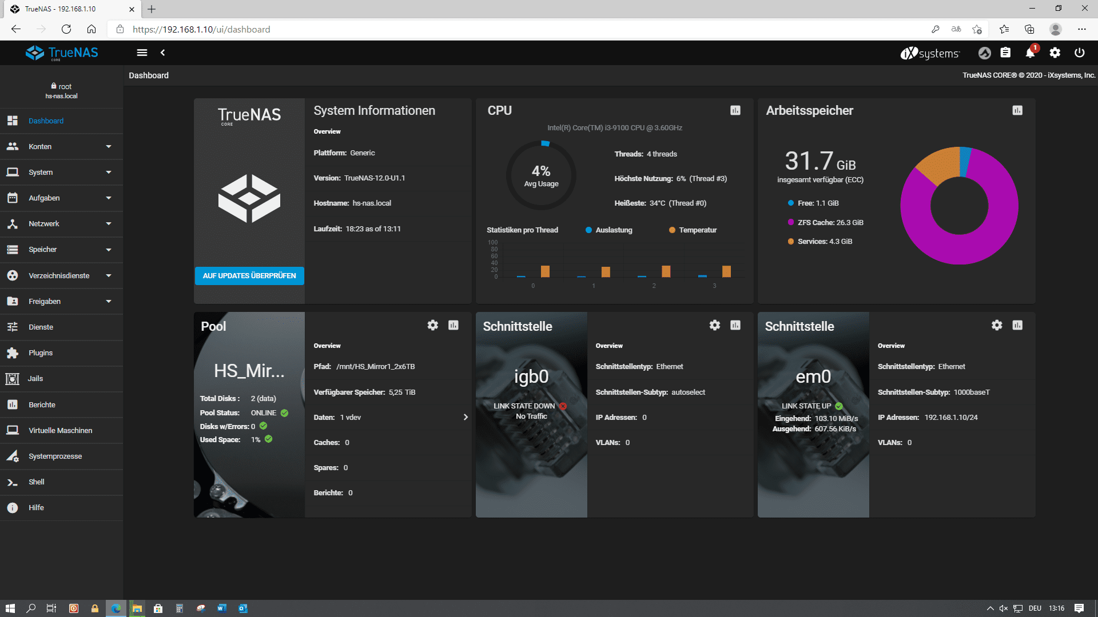1098x617 pixels.
Task: Click the memory usage donut chart
Action: [959, 206]
